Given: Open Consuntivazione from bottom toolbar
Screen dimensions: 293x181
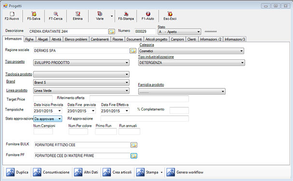Looking at the screenshot, I should [37, 172].
